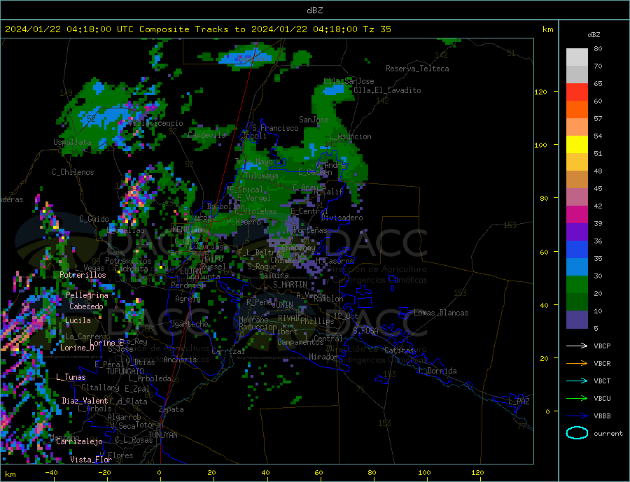Screen dimensions: 630x482
Task: Click the Uspallata label on map
Action: tap(72, 142)
